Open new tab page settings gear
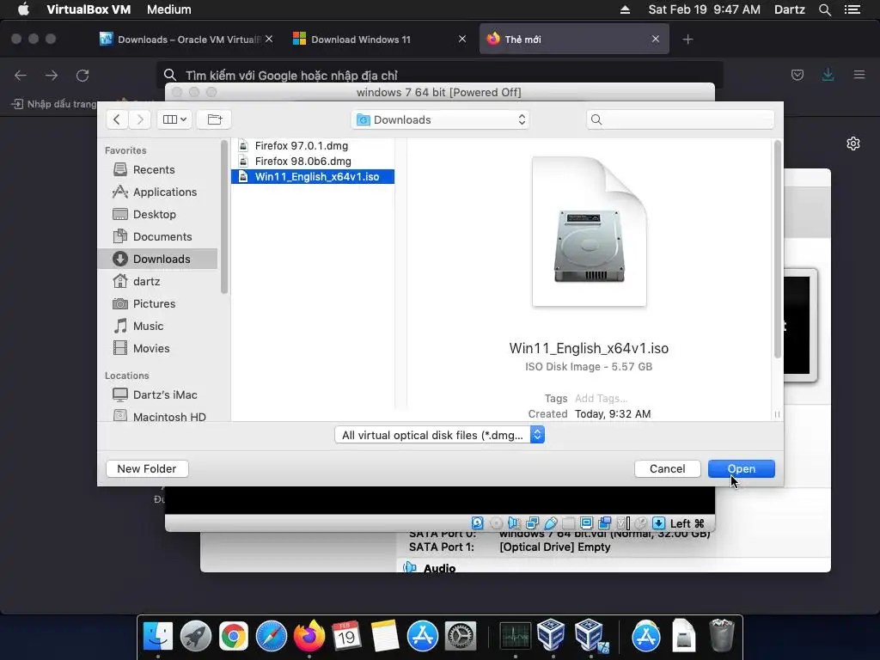 (853, 144)
